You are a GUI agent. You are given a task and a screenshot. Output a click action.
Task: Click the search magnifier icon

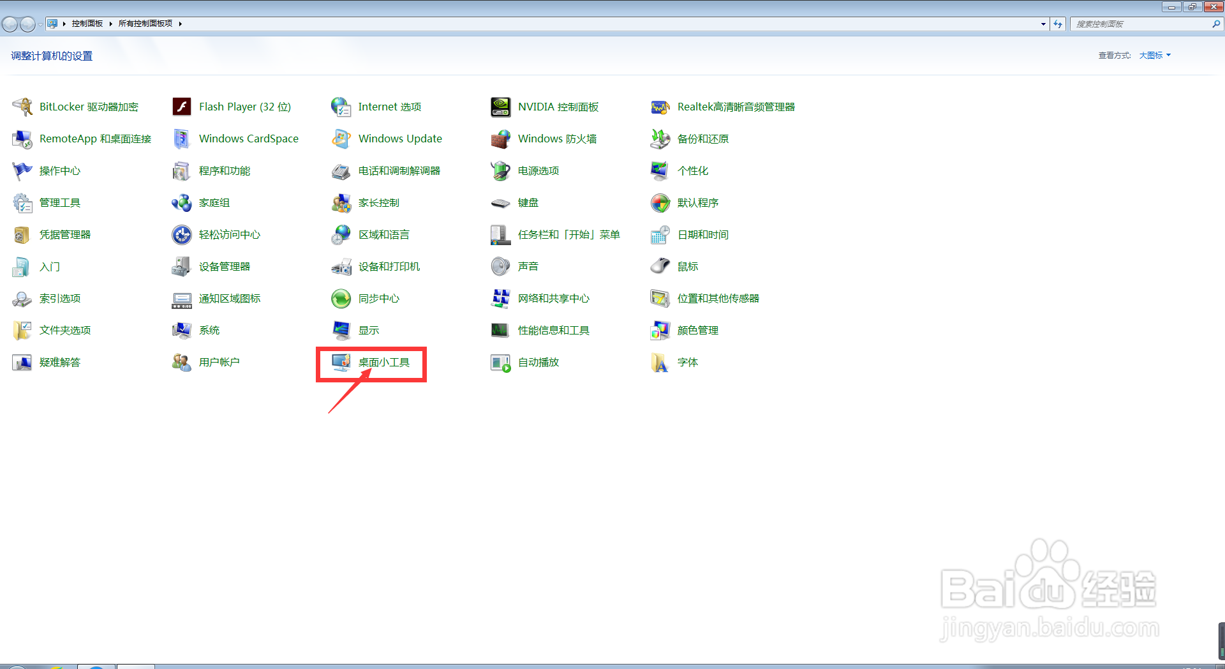[1216, 24]
